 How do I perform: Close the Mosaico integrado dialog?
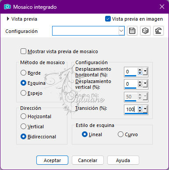pos(162,7)
